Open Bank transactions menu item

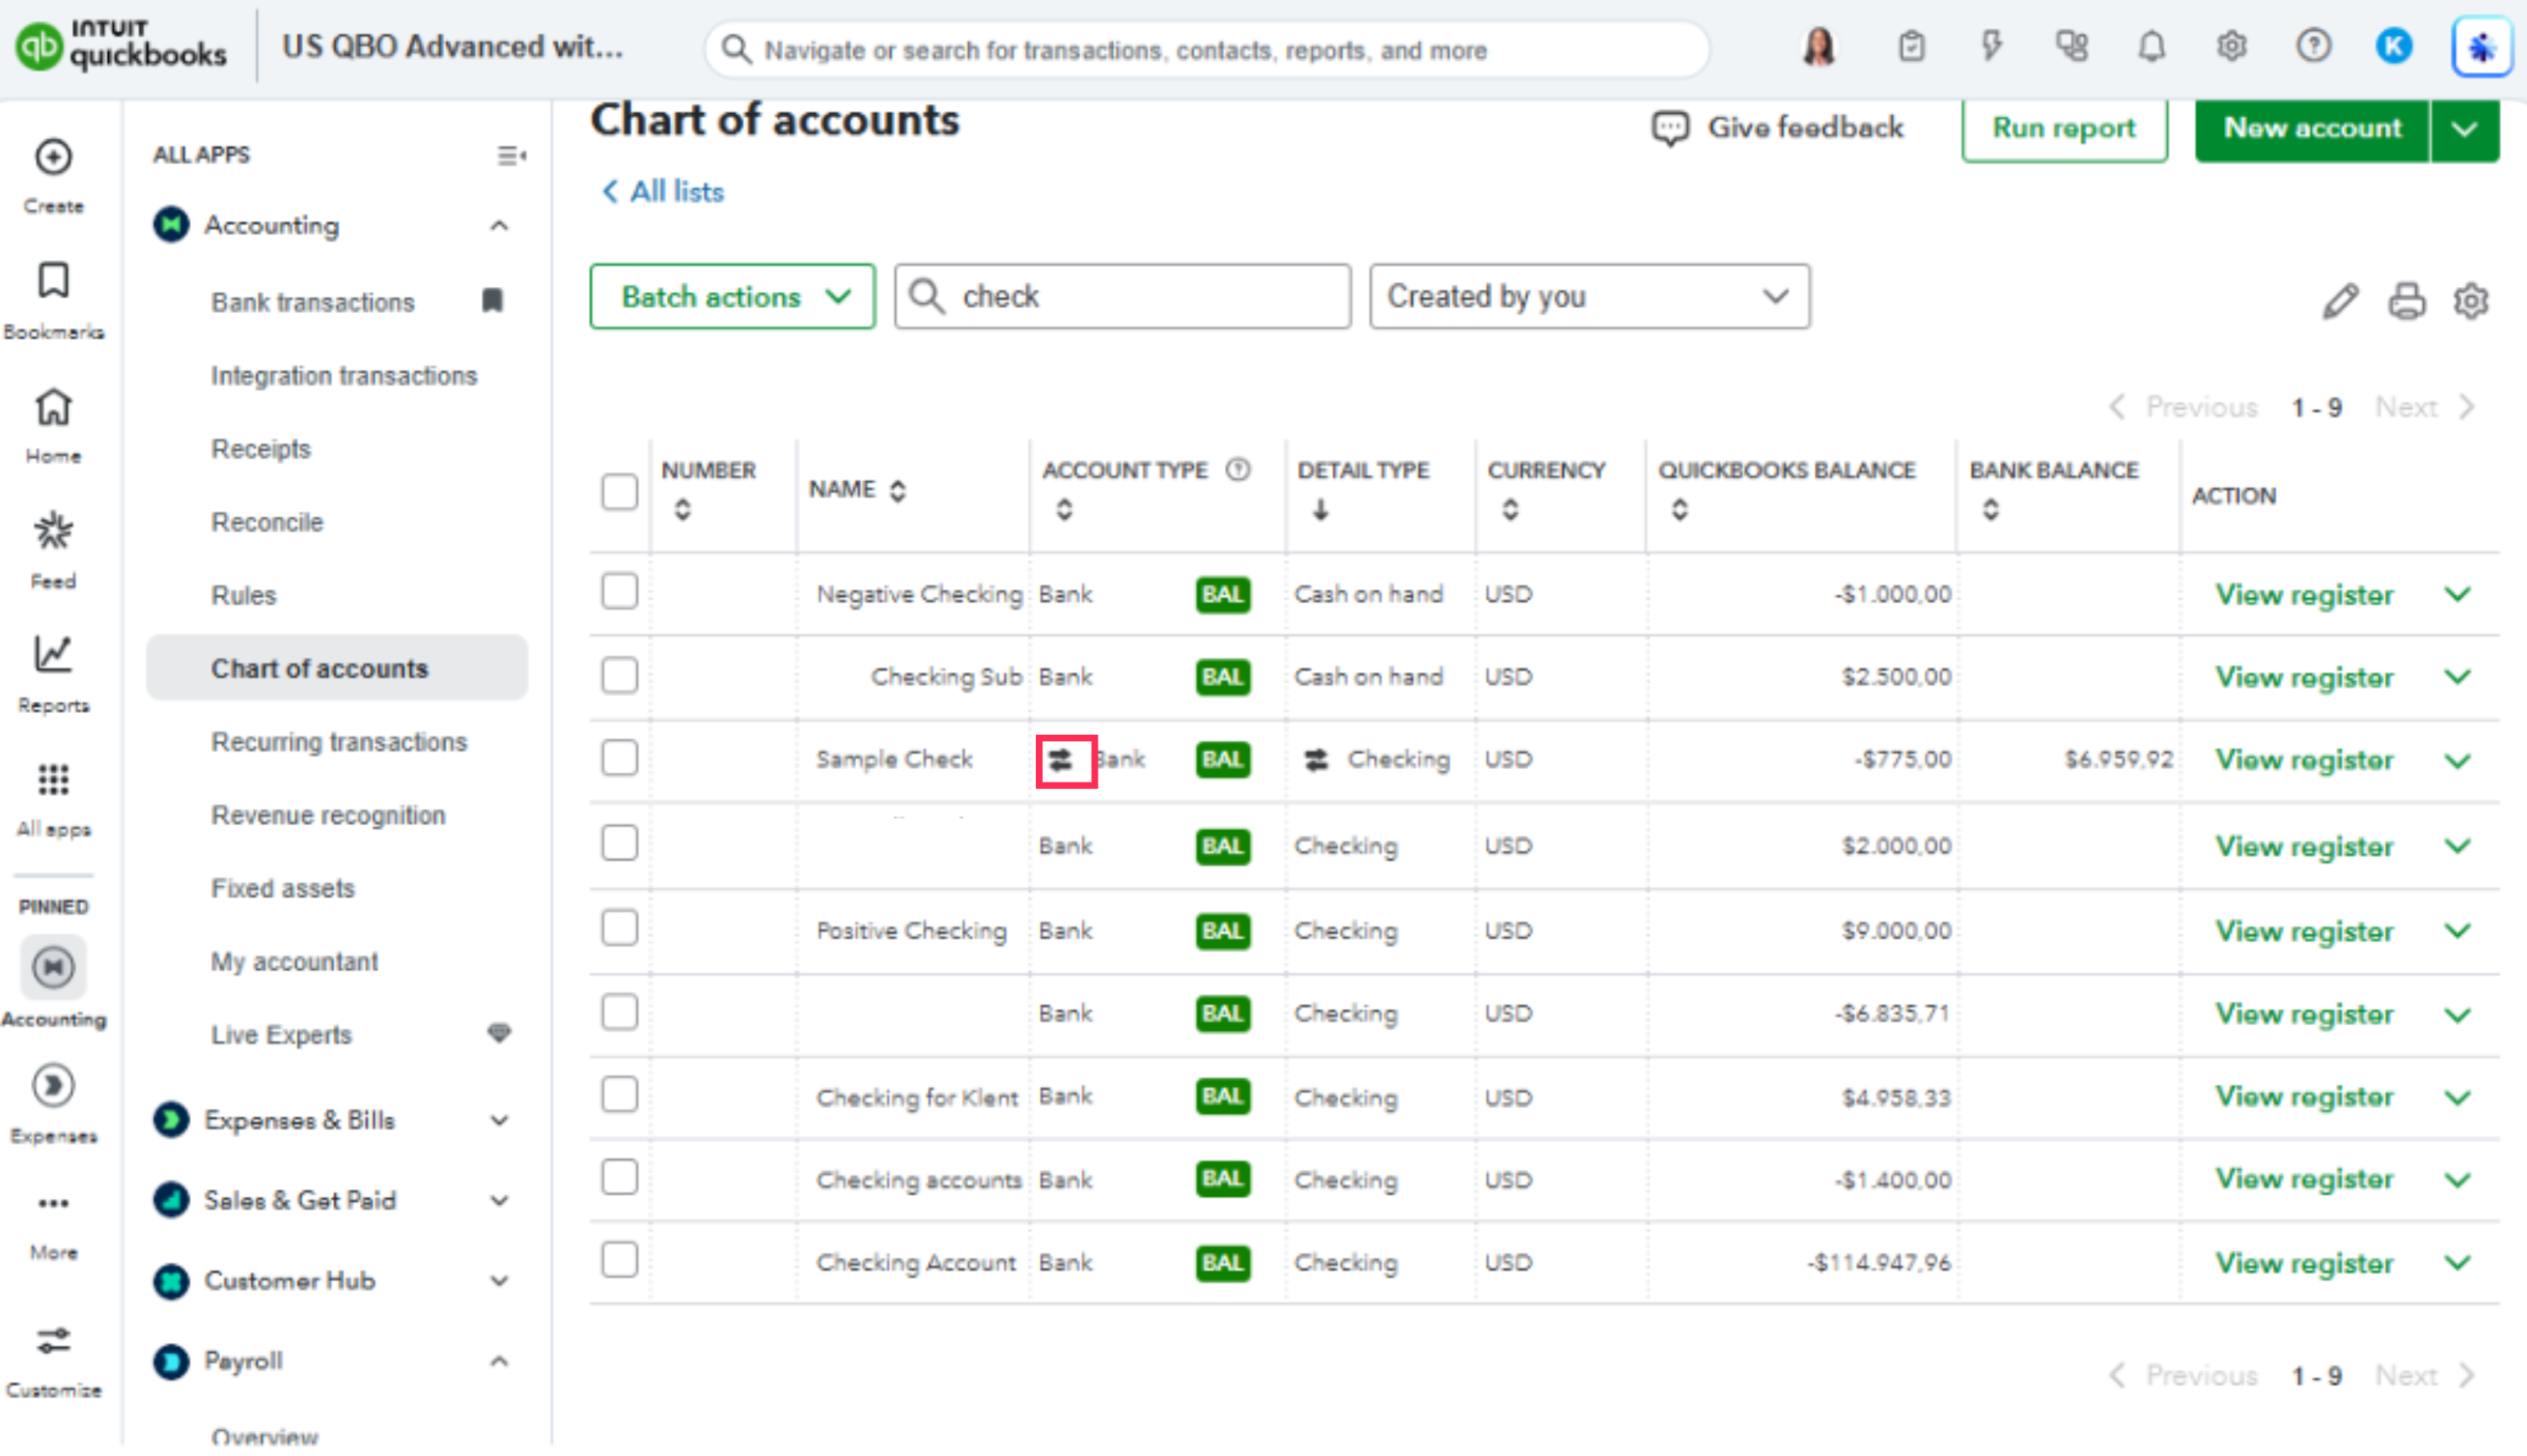(x=312, y=302)
